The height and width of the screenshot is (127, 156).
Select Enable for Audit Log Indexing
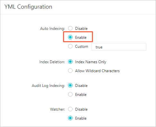70,94
